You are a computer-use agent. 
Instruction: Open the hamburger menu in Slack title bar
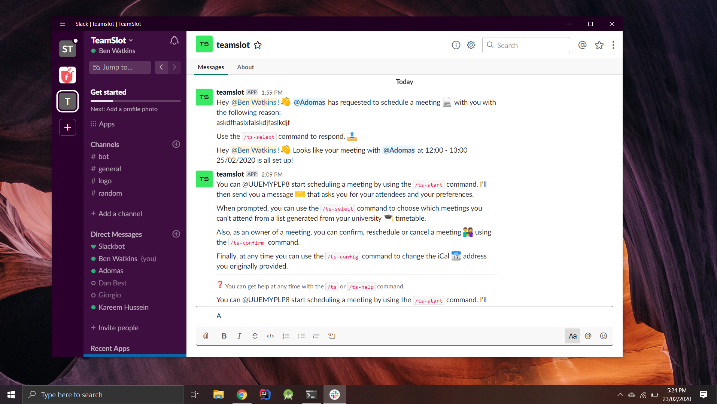tap(63, 24)
